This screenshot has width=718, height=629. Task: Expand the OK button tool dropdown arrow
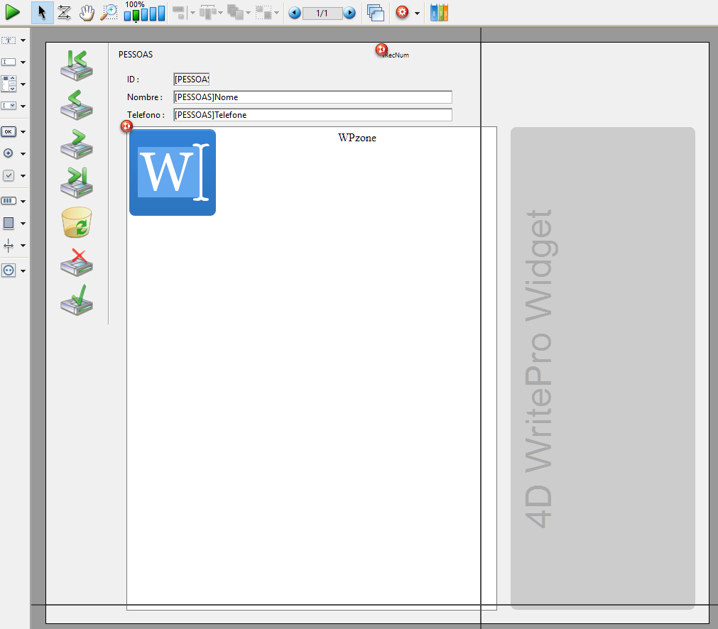[23, 132]
